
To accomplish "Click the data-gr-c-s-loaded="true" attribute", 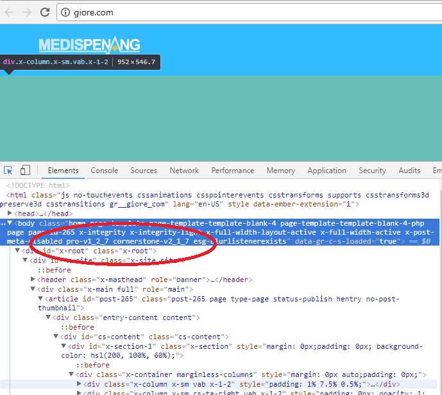I will pos(348,241).
